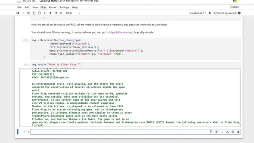This screenshot has width=254, height=143.
Task: Click the 'XSXS: 96/100[52]Reception' output line
Action: click(50, 77)
